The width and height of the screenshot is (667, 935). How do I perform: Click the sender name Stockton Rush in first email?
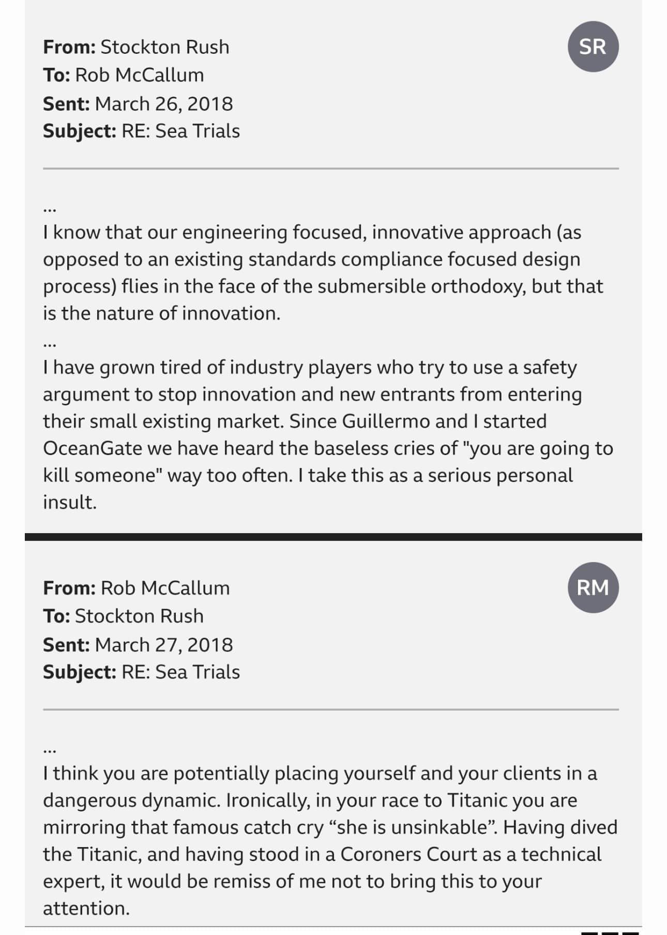click(x=165, y=47)
